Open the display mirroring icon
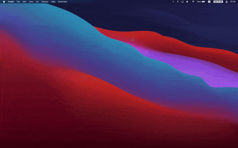Image resolution: width=238 pixels, height=148 pixels. click(182, 2)
